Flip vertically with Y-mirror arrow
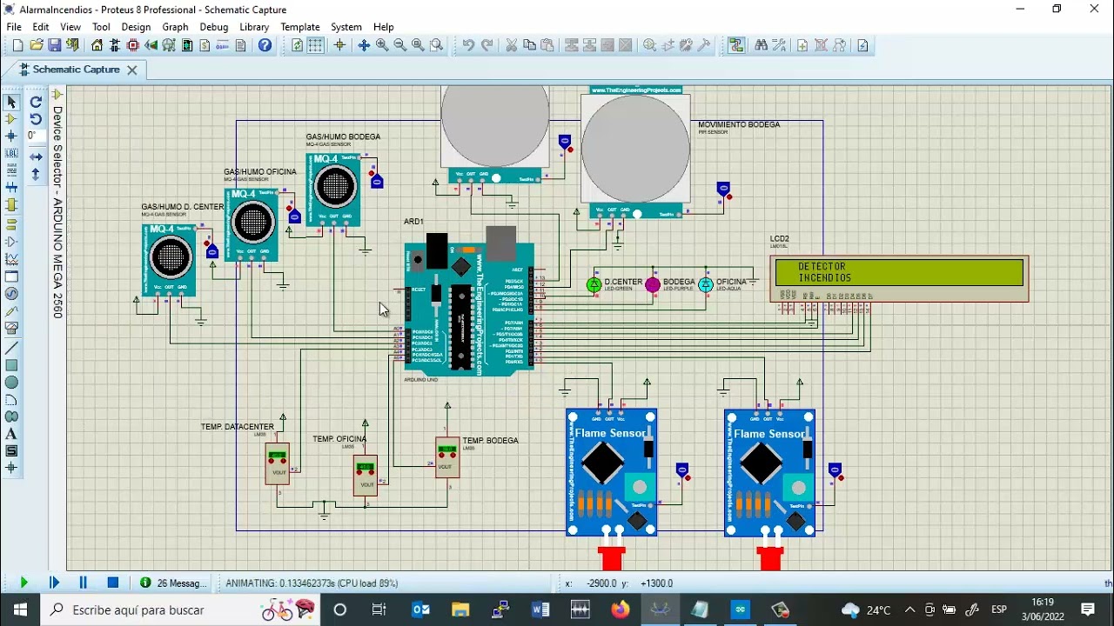The image size is (1114, 626). pos(36,174)
